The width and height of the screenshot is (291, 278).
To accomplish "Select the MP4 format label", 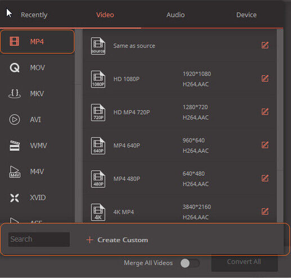I will (37, 42).
